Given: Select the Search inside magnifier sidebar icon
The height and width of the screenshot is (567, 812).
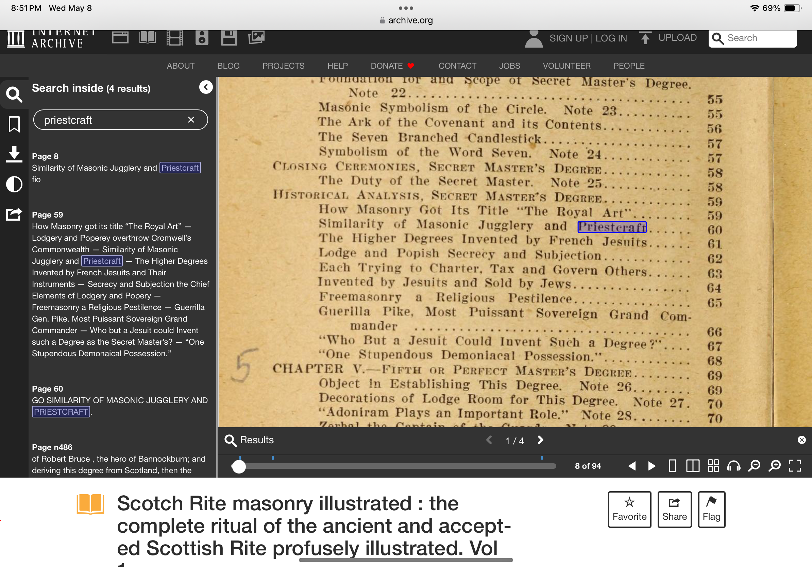Looking at the screenshot, I should click(x=14, y=94).
